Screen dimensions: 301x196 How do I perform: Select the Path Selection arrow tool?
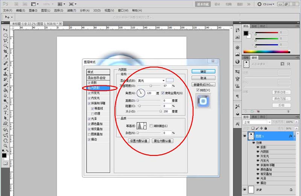(5, 118)
